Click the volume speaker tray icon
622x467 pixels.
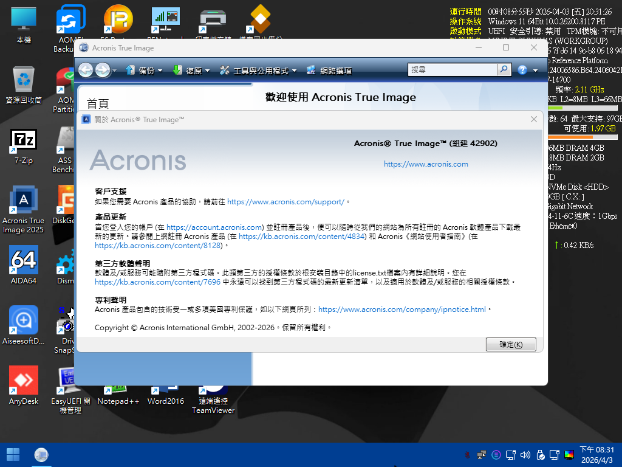(525, 455)
